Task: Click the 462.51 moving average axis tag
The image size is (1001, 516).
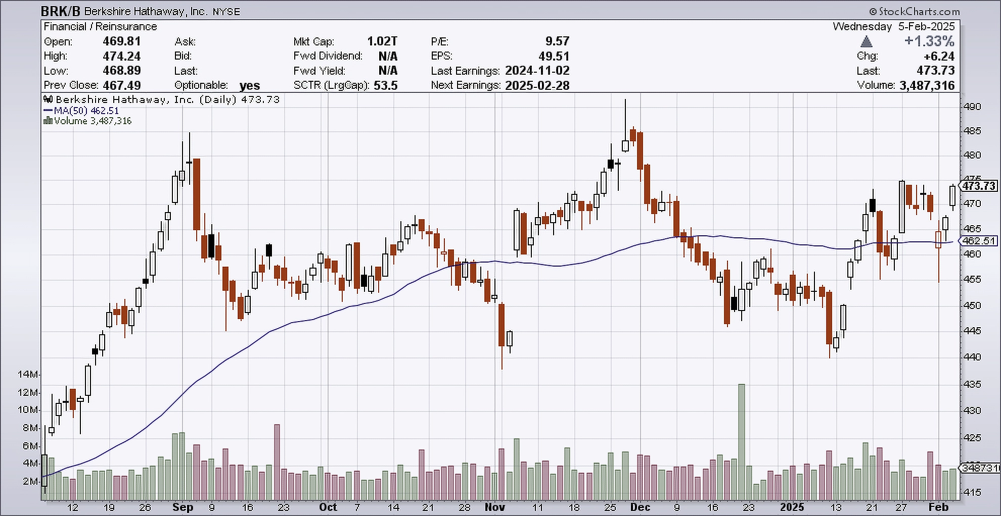Action: pos(979,241)
